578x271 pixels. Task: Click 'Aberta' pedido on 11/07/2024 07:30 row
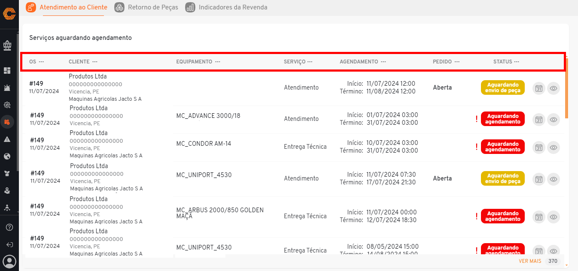(442, 178)
